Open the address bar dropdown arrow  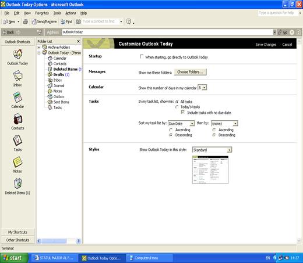pyautogui.click(x=274, y=32)
